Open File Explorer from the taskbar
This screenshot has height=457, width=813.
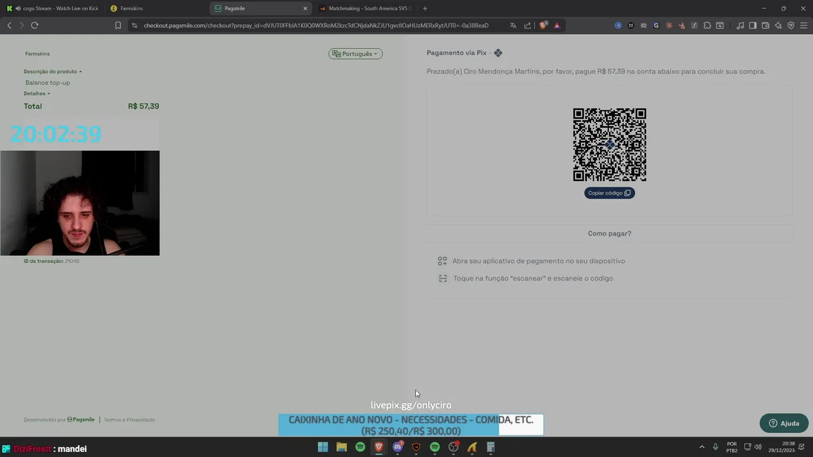click(x=342, y=447)
